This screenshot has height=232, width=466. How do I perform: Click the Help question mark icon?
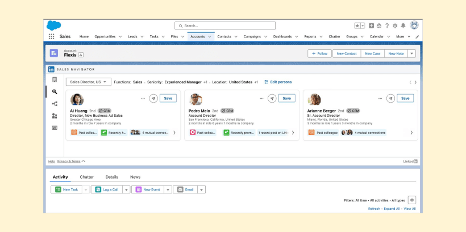coord(387,26)
